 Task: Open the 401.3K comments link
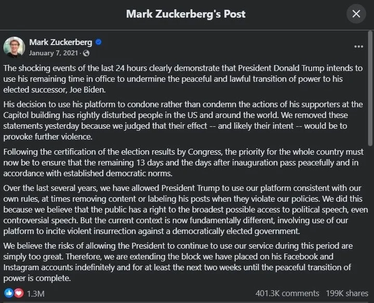(x=287, y=293)
